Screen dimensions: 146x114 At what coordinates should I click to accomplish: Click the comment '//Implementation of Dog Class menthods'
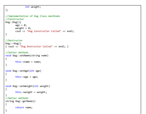(x=33, y=16)
